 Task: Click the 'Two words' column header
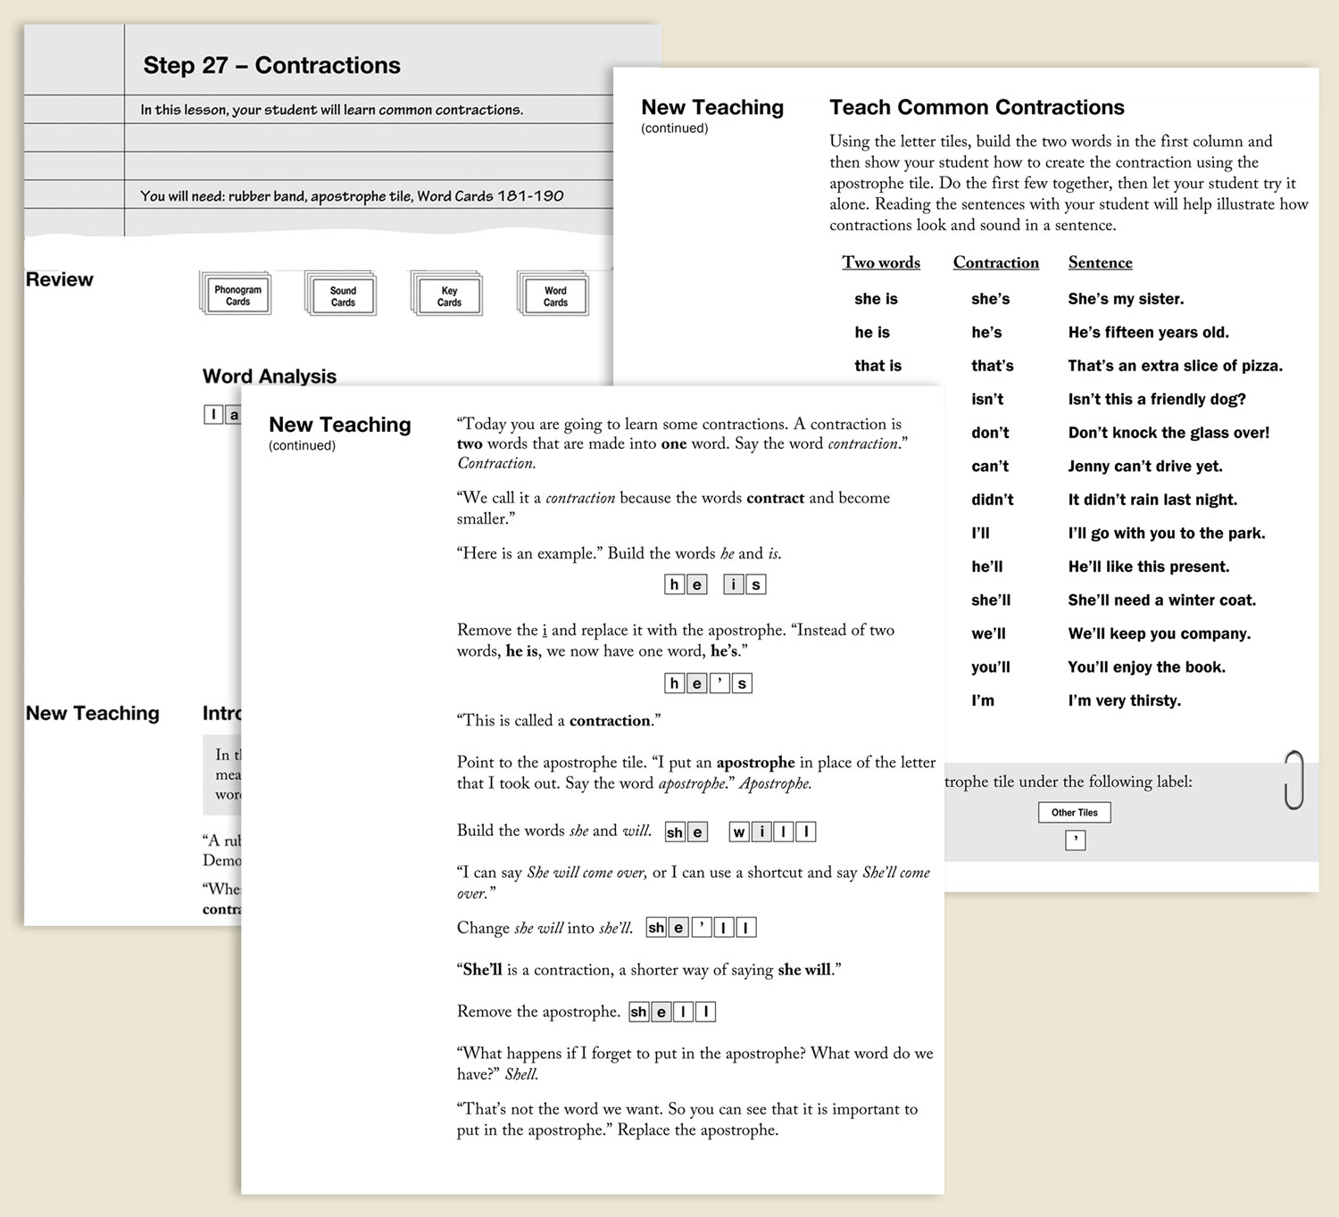(880, 262)
